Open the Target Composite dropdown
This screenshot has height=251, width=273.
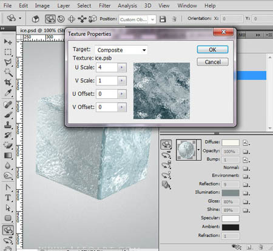(x=121, y=50)
